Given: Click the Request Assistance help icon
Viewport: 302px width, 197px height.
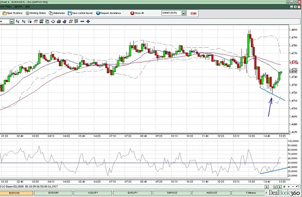Looking at the screenshot, I should (x=98, y=13).
